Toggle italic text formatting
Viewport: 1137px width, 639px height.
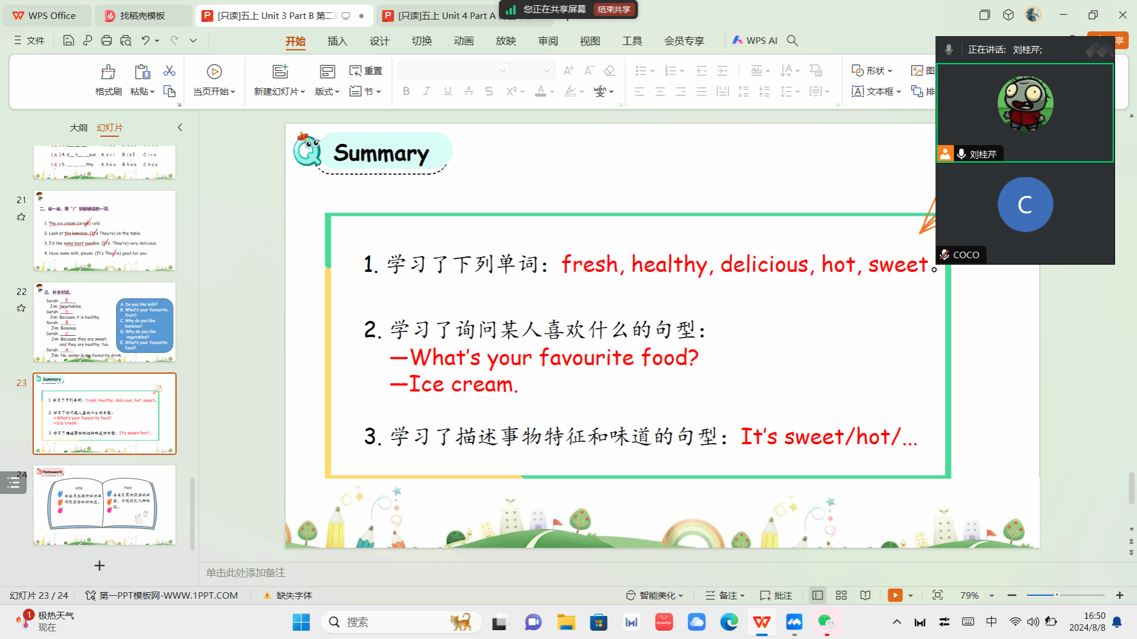pyautogui.click(x=426, y=91)
